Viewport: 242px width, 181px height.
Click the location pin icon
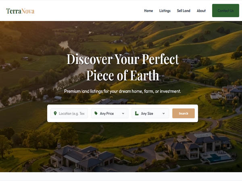tap(55, 114)
